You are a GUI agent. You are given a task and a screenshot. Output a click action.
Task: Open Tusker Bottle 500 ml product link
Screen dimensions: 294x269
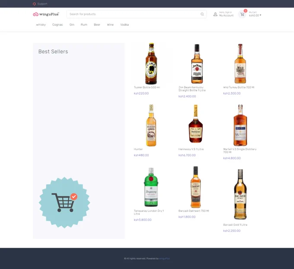[147, 87]
